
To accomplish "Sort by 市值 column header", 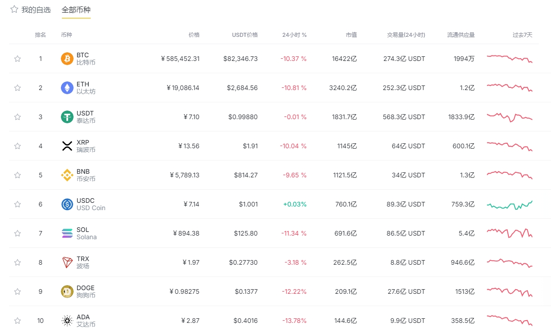I will pyautogui.click(x=351, y=35).
